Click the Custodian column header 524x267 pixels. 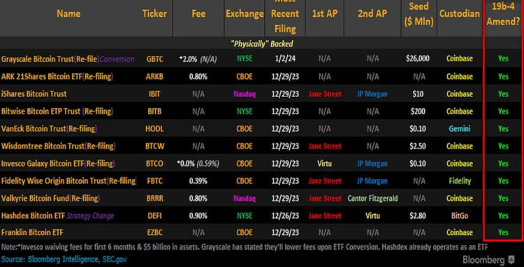pyautogui.click(x=460, y=13)
